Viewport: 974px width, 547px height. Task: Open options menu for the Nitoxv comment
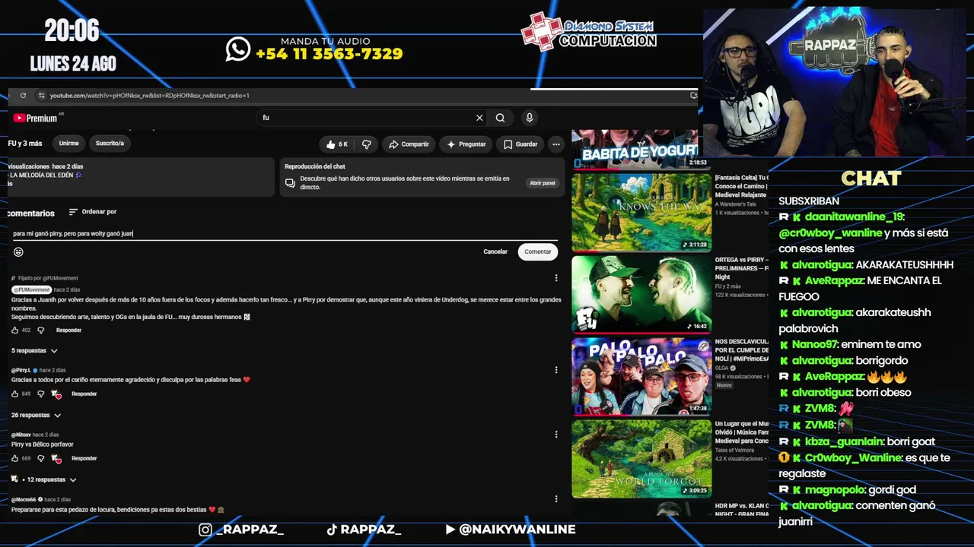pos(556,435)
